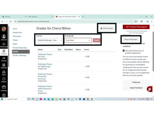Image resolution: width=154 pixels, height=115 pixels.
Task: Close the first MyDesign tab
Action: click(x=25, y=17)
